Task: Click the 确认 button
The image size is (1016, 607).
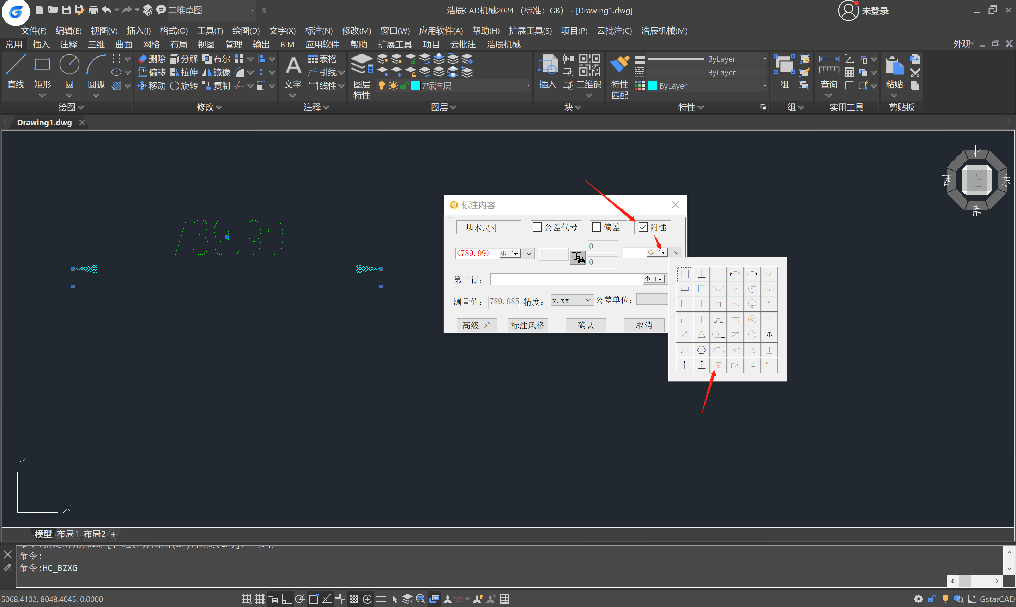Action: (x=585, y=325)
